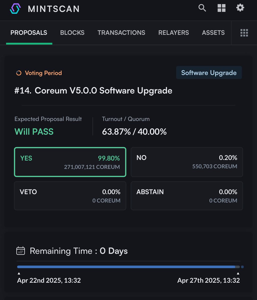Open the dashboard grid icon in header
Image resolution: width=257 pixels, height=300 pixels.
[221, 8]
